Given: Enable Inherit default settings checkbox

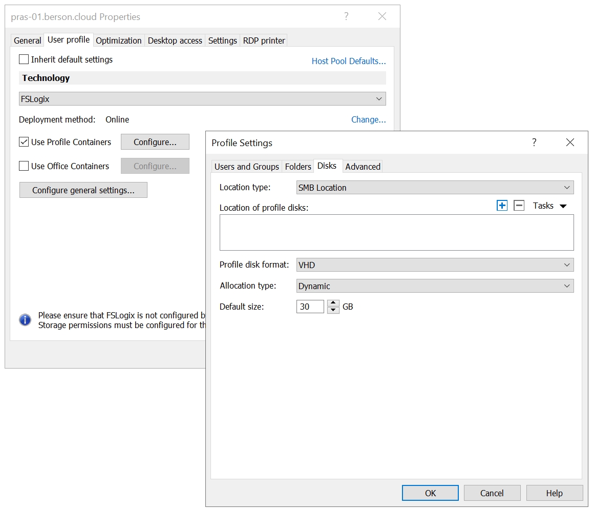Looking at the screenshot, I should [x=24, y=59].
